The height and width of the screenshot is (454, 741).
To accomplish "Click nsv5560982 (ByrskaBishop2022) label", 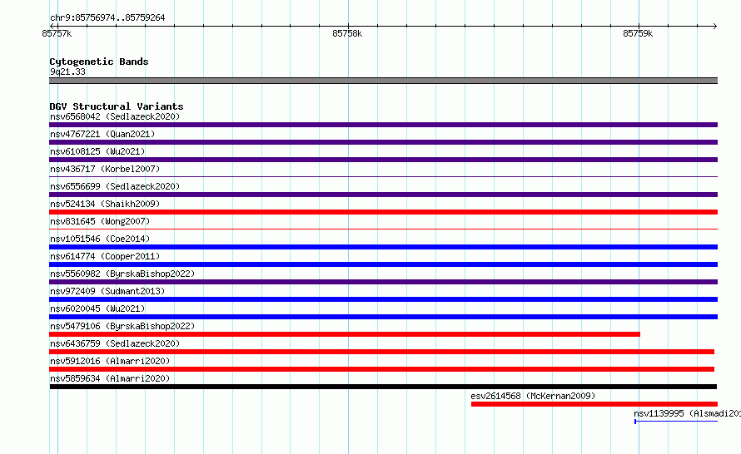I will pos(122,274).
